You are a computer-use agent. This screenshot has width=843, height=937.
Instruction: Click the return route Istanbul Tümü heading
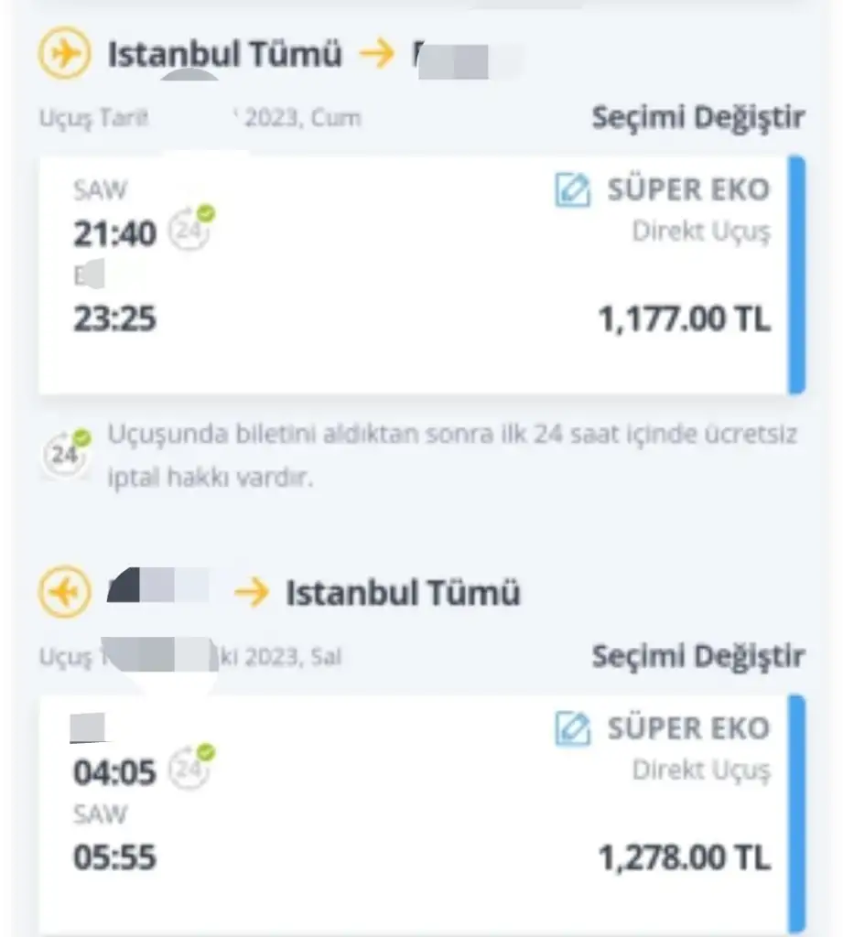point(403,593)
